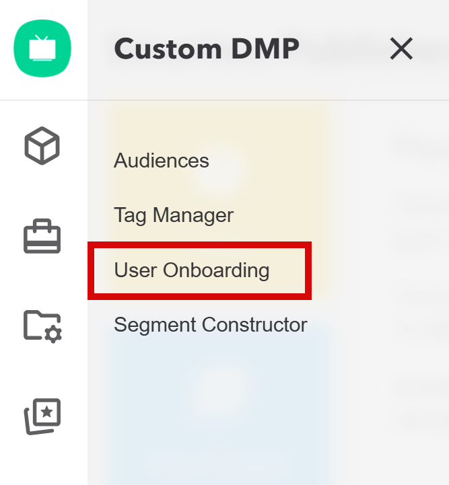Select the briefcase icon in sidebar
This screenshot has width=449, height=485.
tap(42, 236)
